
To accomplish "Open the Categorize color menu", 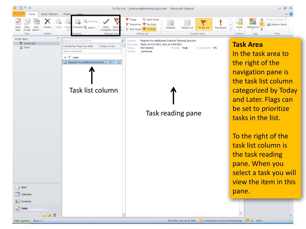I will 253,24.
